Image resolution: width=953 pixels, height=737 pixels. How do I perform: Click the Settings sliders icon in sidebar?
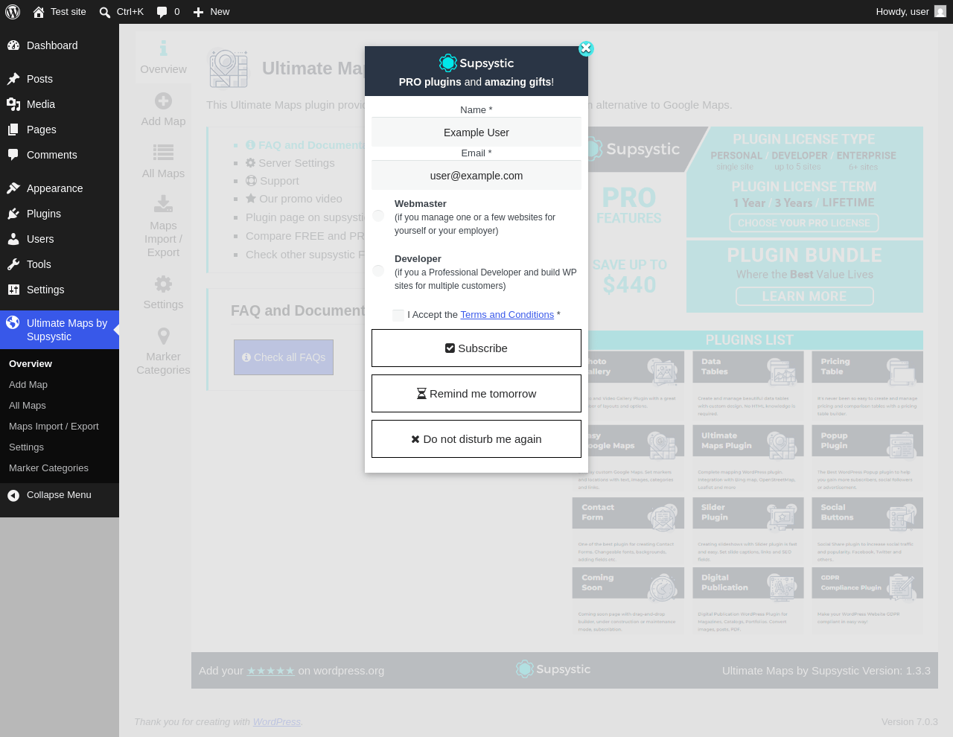pos(13,290)
